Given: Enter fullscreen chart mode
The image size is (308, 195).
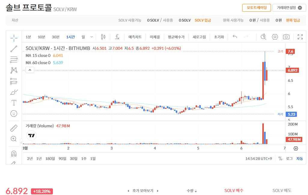Looking at the screenshot, I should [x=300, y=37].
